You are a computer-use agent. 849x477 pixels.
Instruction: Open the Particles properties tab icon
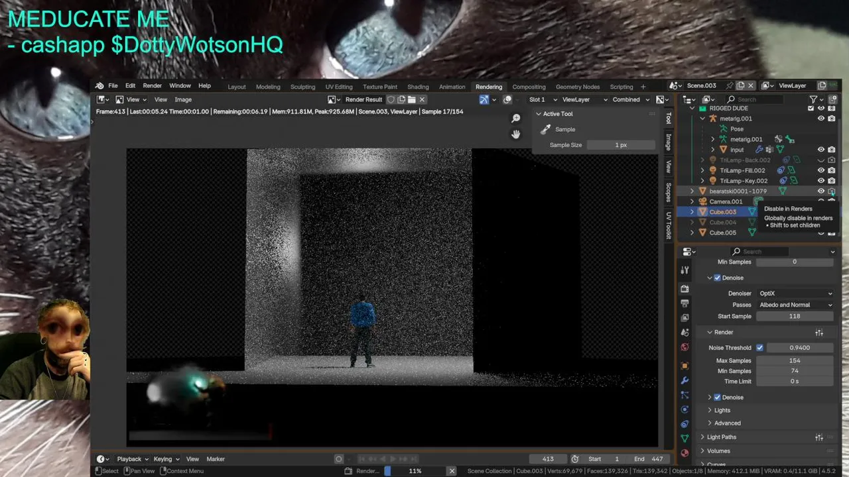pyautogui.click(x=685, y=395)
